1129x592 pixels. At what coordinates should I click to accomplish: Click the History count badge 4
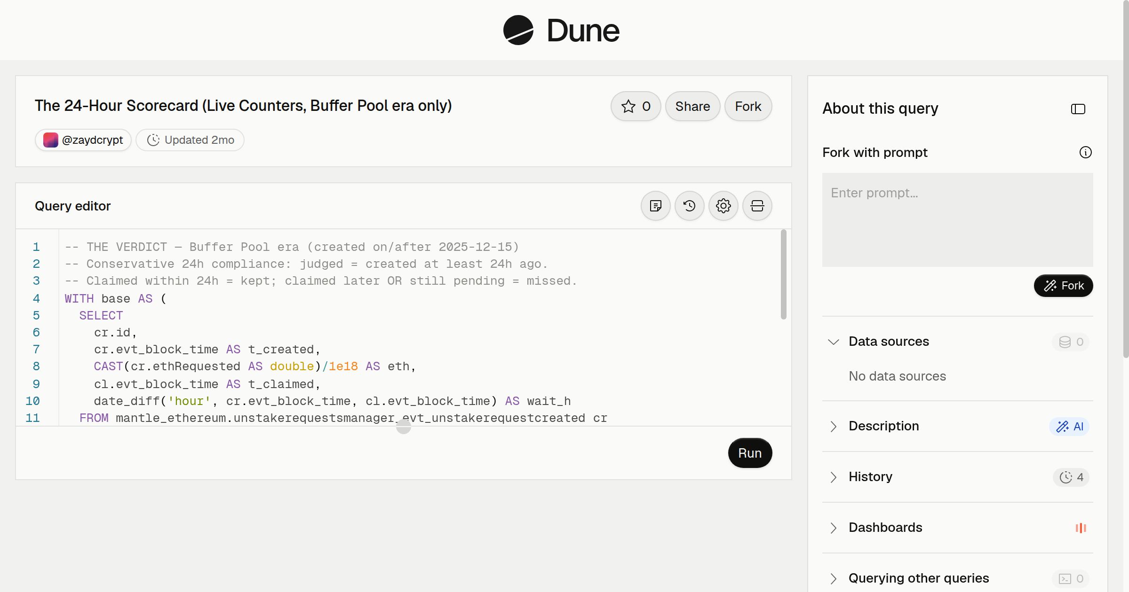1071,477
